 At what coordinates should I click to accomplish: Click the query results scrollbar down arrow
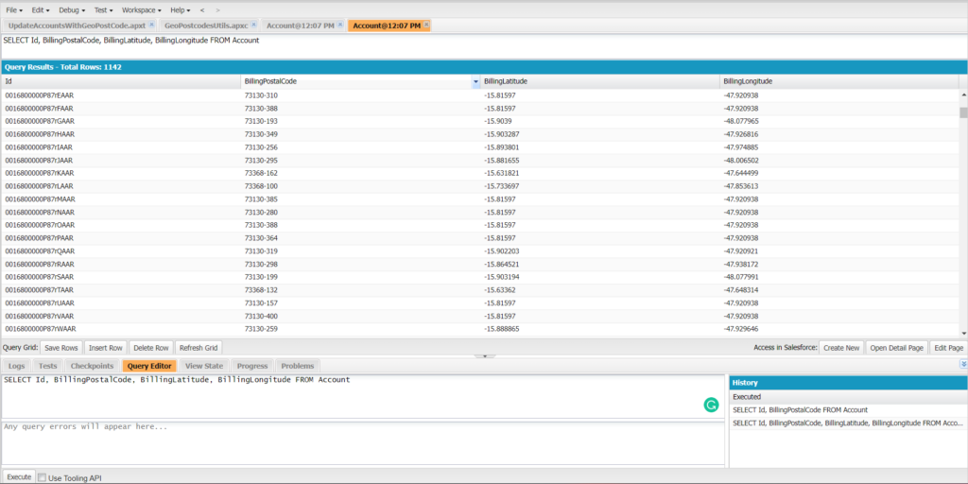[x=963, y=332]
